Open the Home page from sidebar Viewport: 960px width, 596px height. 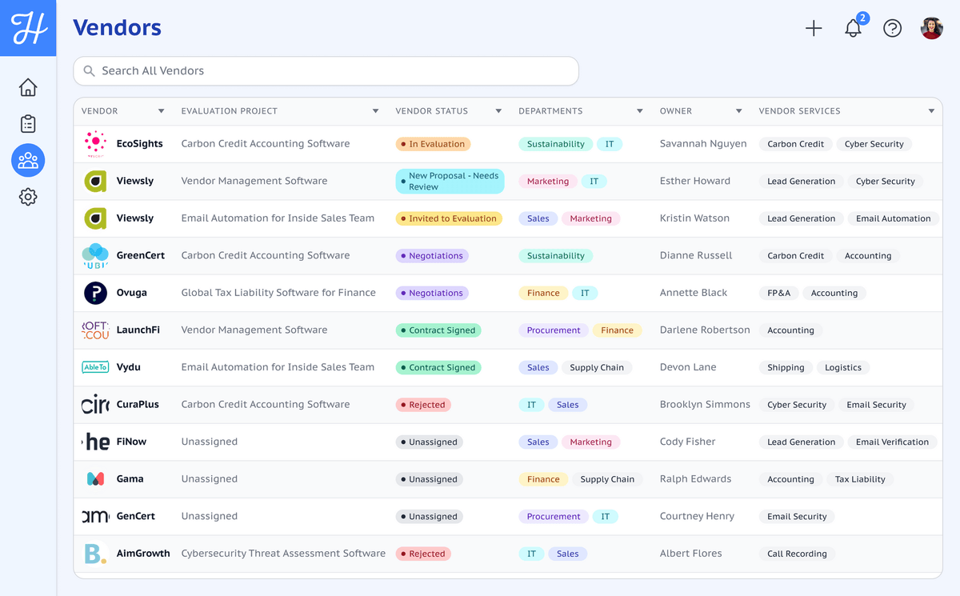[x=28, y=87]
